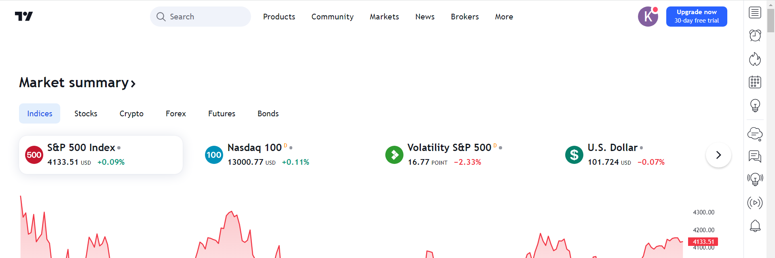This screenshot has width=775, height=258.
Task: Open the user profile avatar K
Action: click(x=648, y=17)
